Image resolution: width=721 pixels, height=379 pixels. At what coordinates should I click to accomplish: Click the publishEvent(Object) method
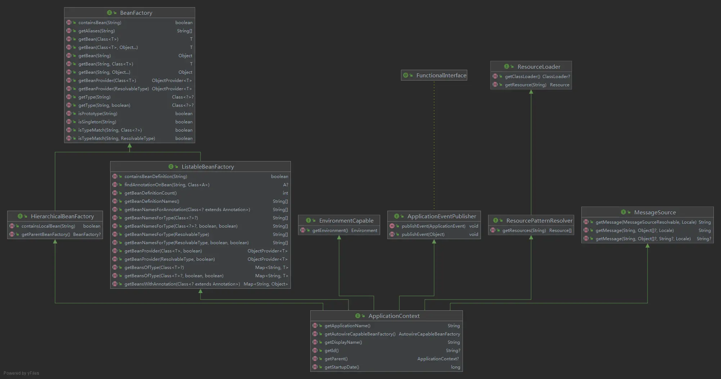point(423,234)
